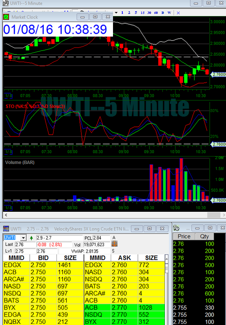Screen dimensions: 226x325
Task: Click the green up-arrow tick indicator
Action: [31, 238]
